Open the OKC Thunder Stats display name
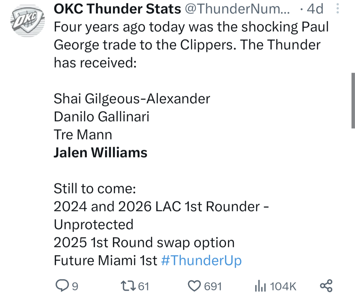This screenshot has height=300, width=355. [117, 9]
